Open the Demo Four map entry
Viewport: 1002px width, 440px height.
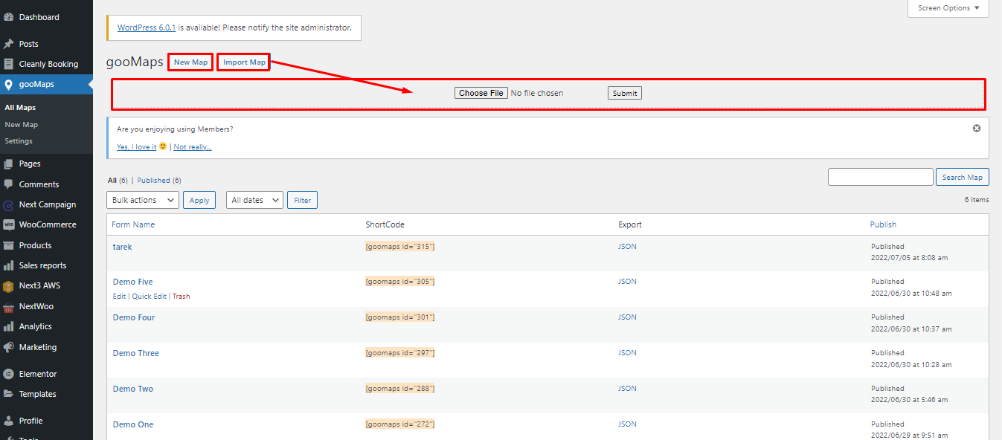tap(134, 317)
